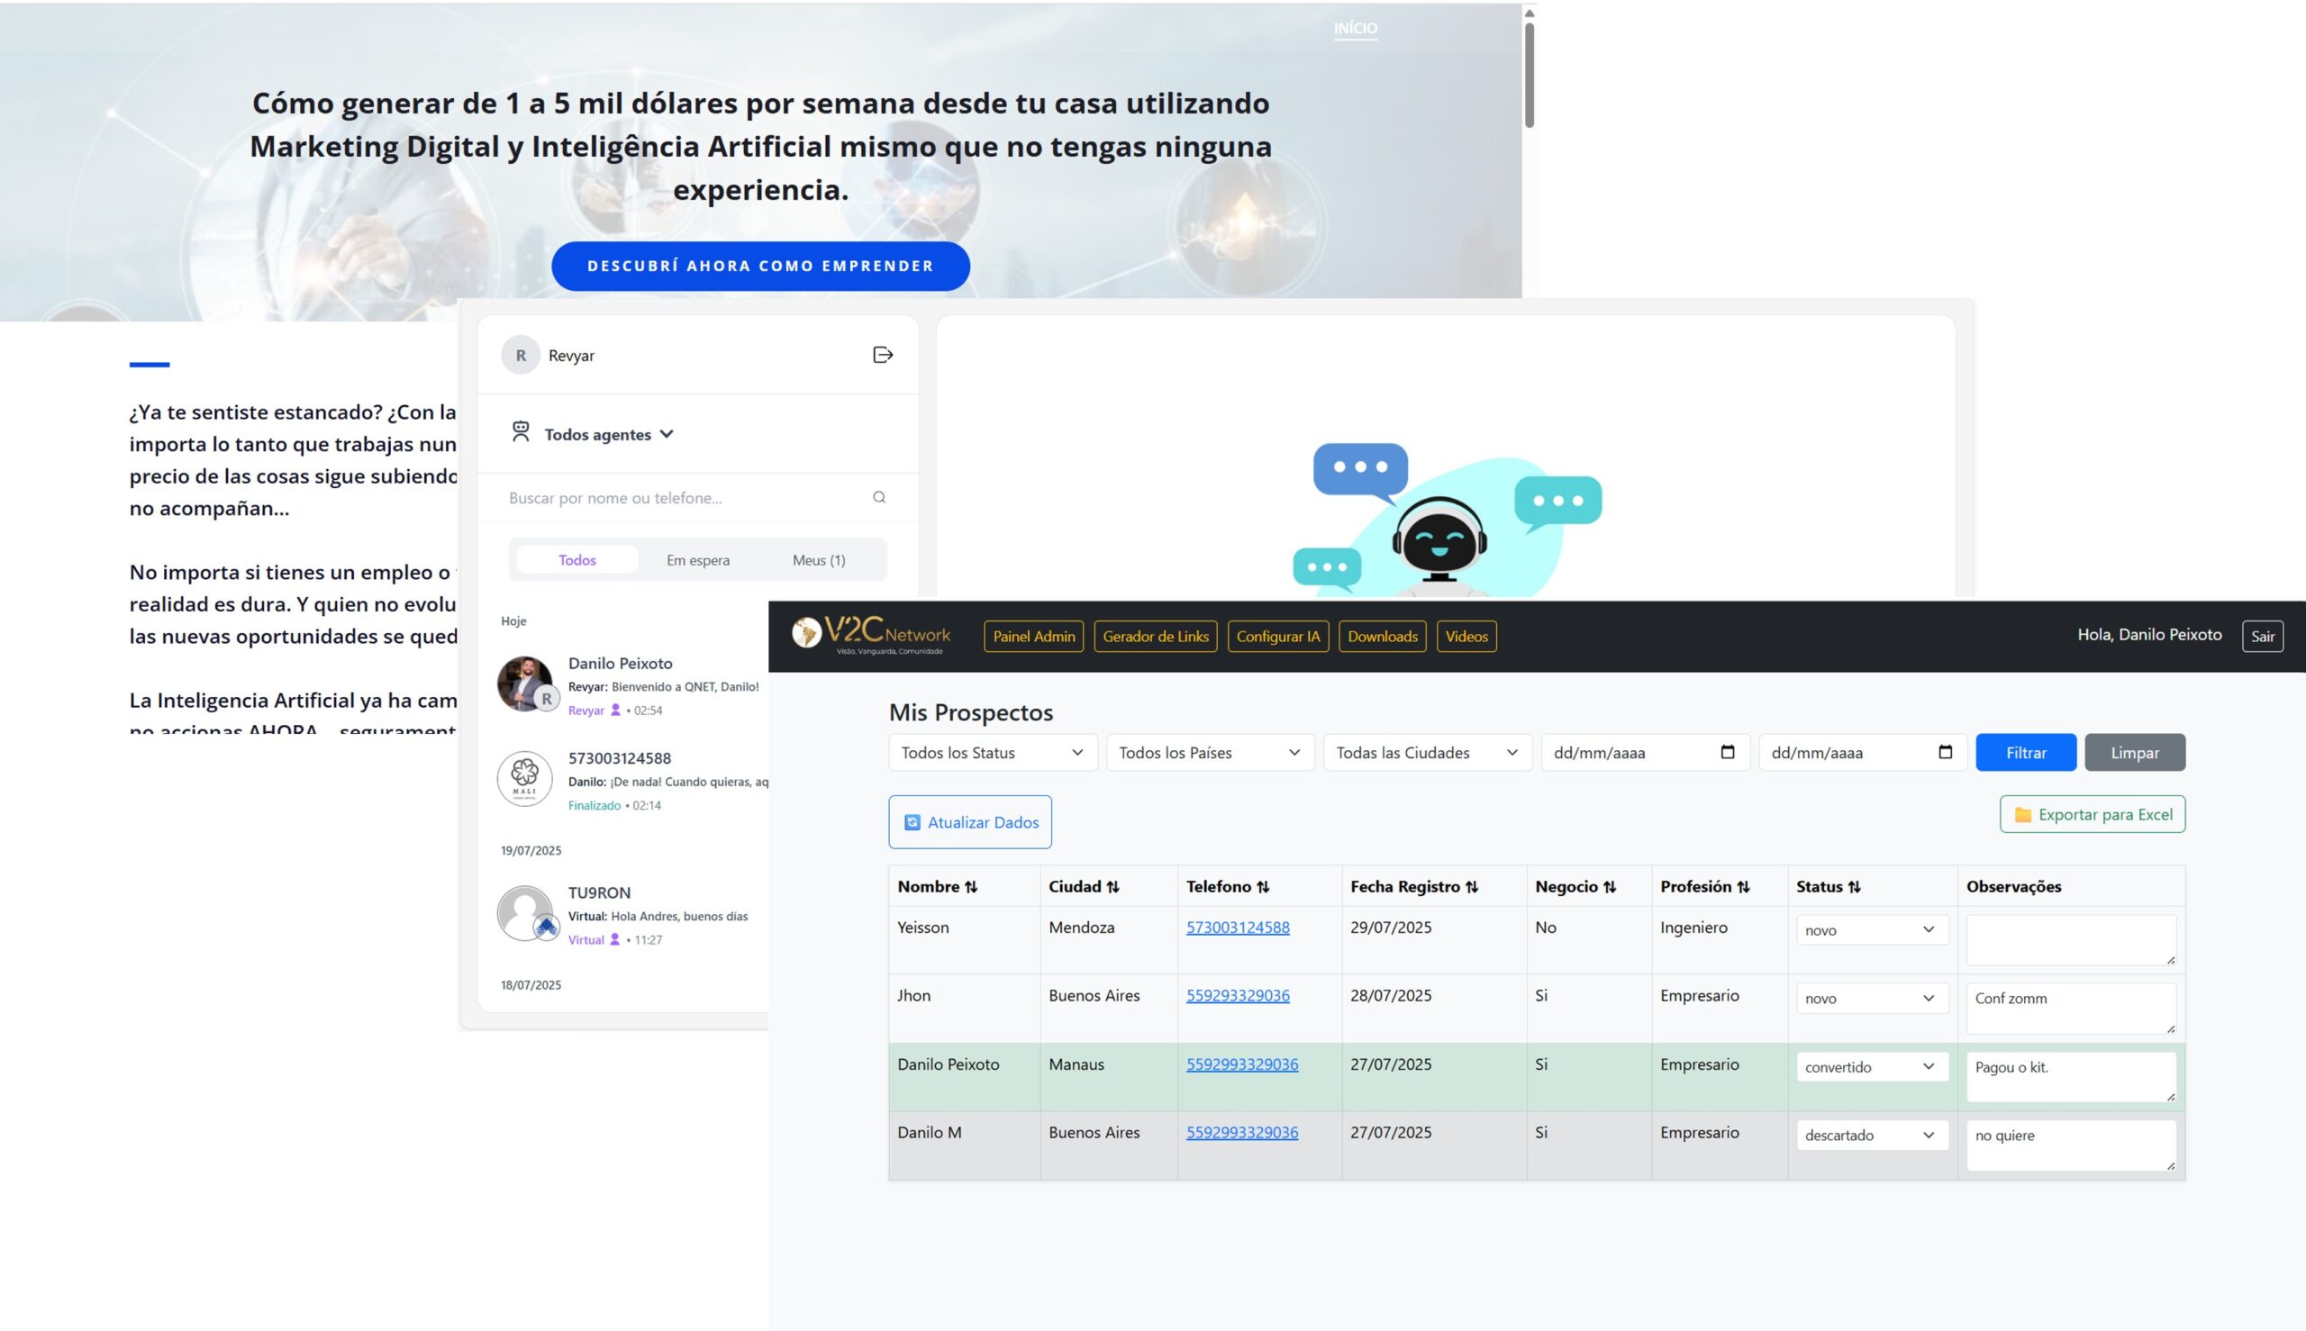Open the Configurar IA menu item

pos(1277,637)
